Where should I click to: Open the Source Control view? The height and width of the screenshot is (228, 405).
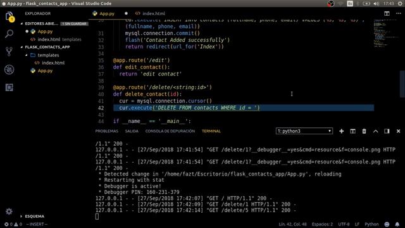tap(9, 52)
